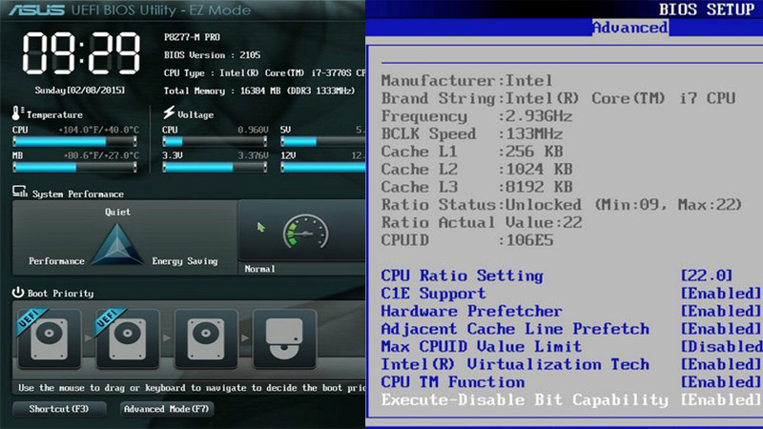Switch to Advanced Mode (F7)

(x=166, y=409)
